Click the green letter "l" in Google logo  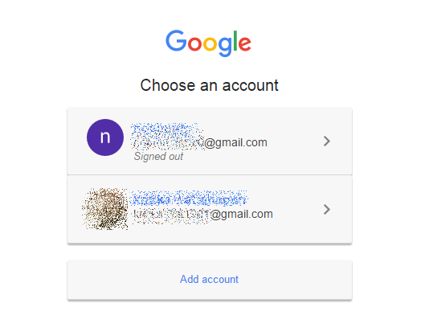point(235,41)
